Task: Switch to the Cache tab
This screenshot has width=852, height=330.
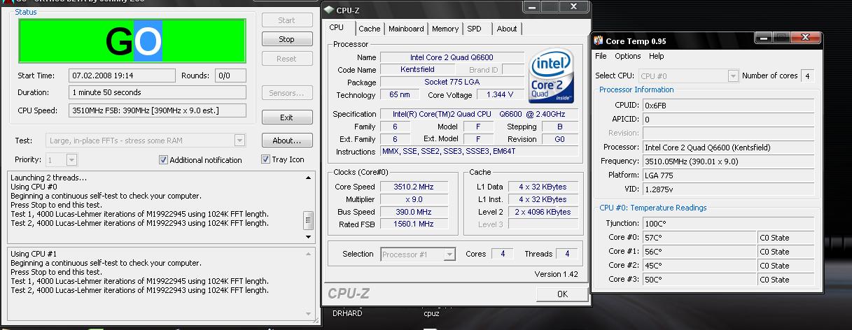Action: pos(369,29)
